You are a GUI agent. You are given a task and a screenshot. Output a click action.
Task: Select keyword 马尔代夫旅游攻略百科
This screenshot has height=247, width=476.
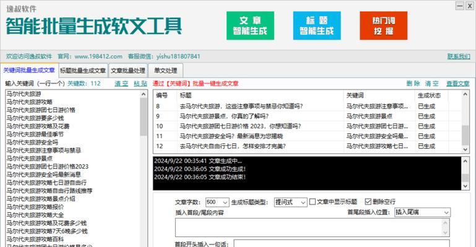coord(35,239)
